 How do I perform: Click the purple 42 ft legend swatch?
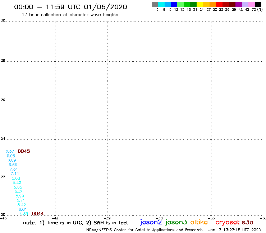pyautogui.click(x=239, y=4)
